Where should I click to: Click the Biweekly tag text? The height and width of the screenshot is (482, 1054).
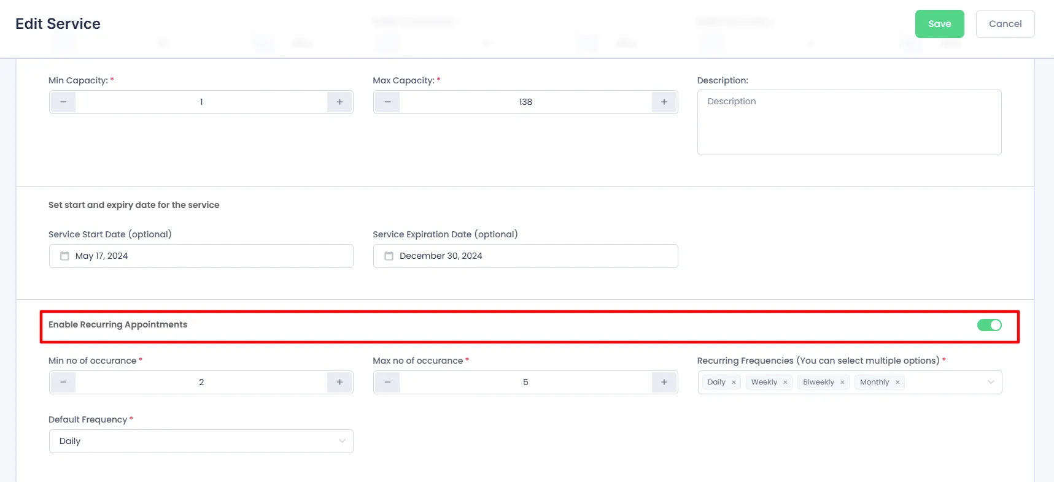point(818,382)
